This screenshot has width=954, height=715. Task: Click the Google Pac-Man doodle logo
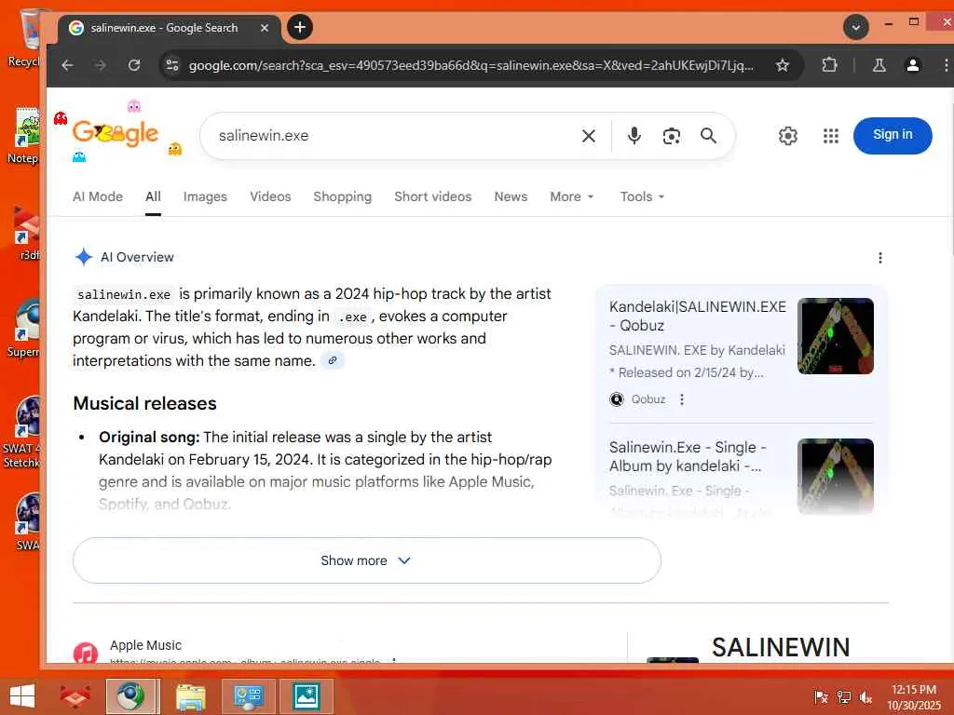tap(116, 132)
